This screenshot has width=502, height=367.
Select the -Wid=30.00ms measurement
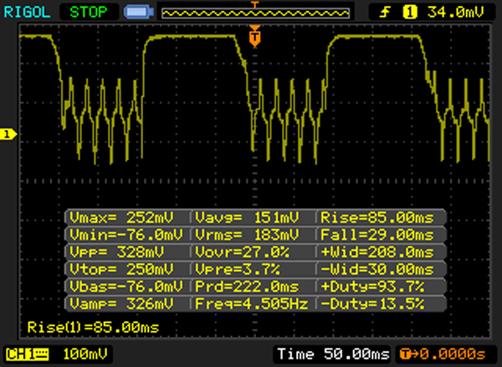click(x=377, y=269)
